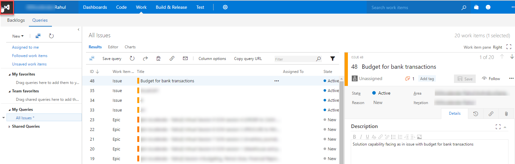Collapse the My favorites section
The width and height of the screenshot is (515, 164).
point(9,75)
